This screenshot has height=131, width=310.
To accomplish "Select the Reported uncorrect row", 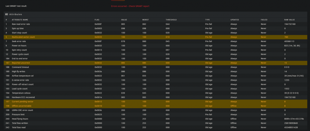I will pos(155,63).
